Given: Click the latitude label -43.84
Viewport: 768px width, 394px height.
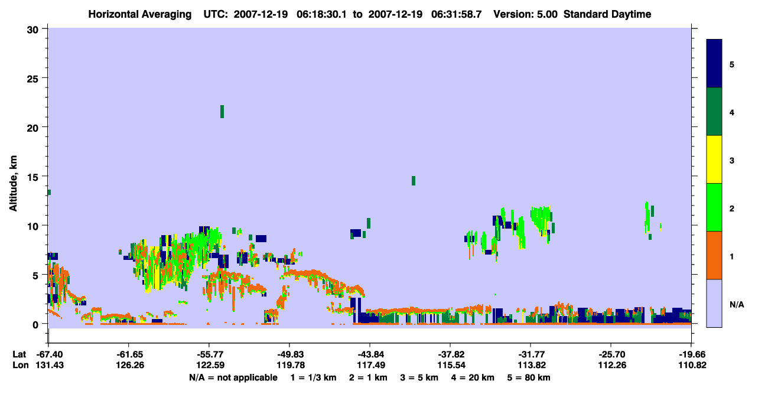Looking at the screenshot, I should [369, 354].
